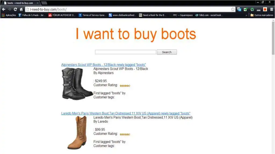Restore down the browser window
Viewport: 275px width, 154px height.
pos(263,2)
